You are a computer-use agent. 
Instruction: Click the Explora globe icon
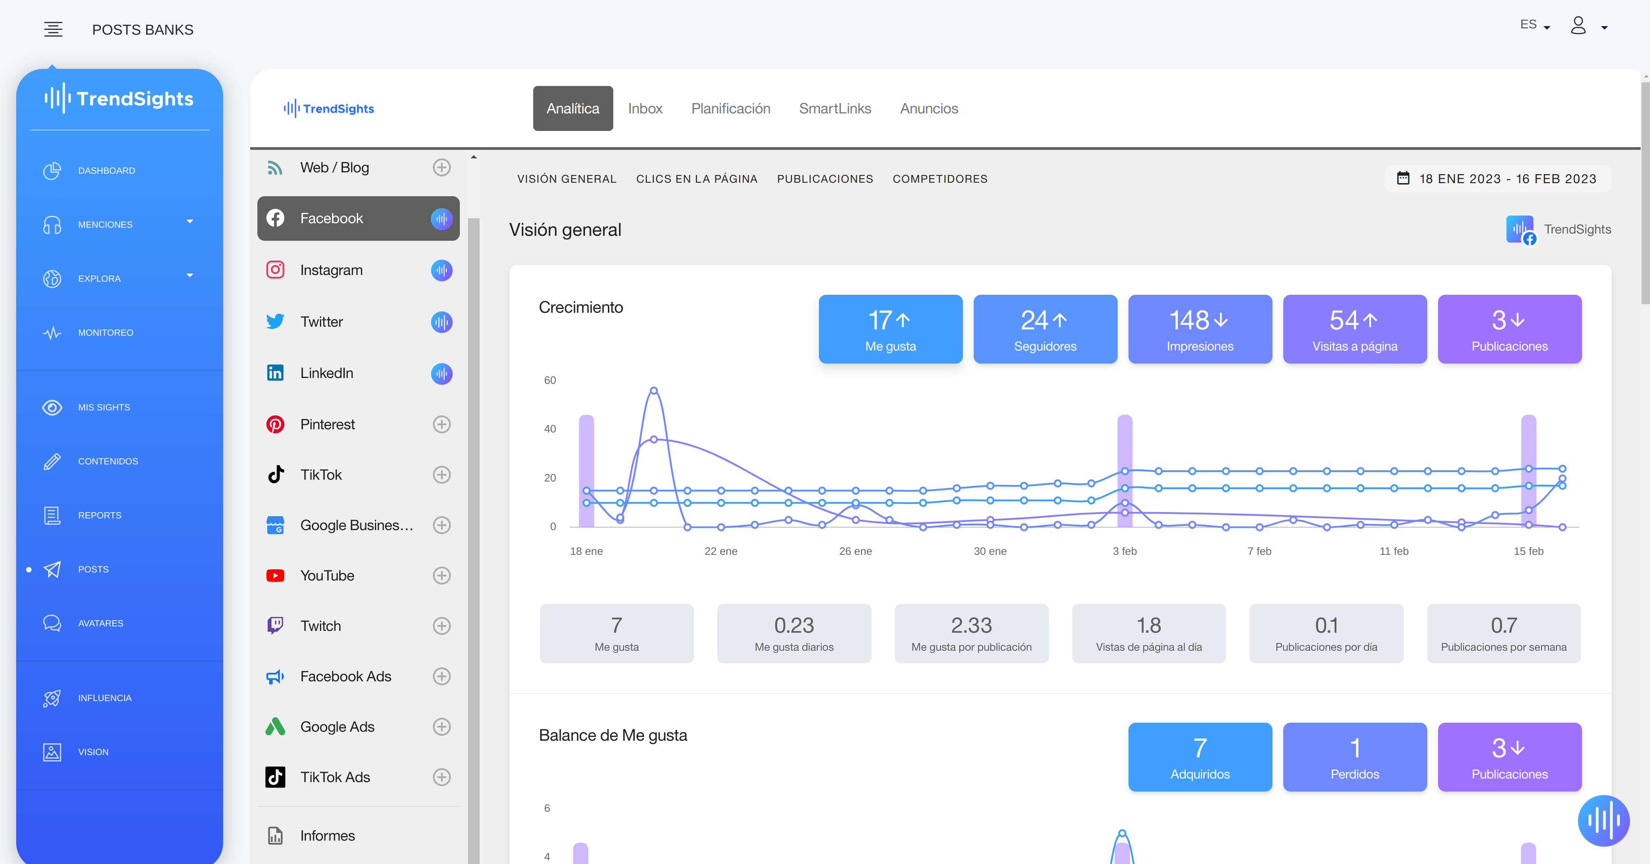point(52,279)
